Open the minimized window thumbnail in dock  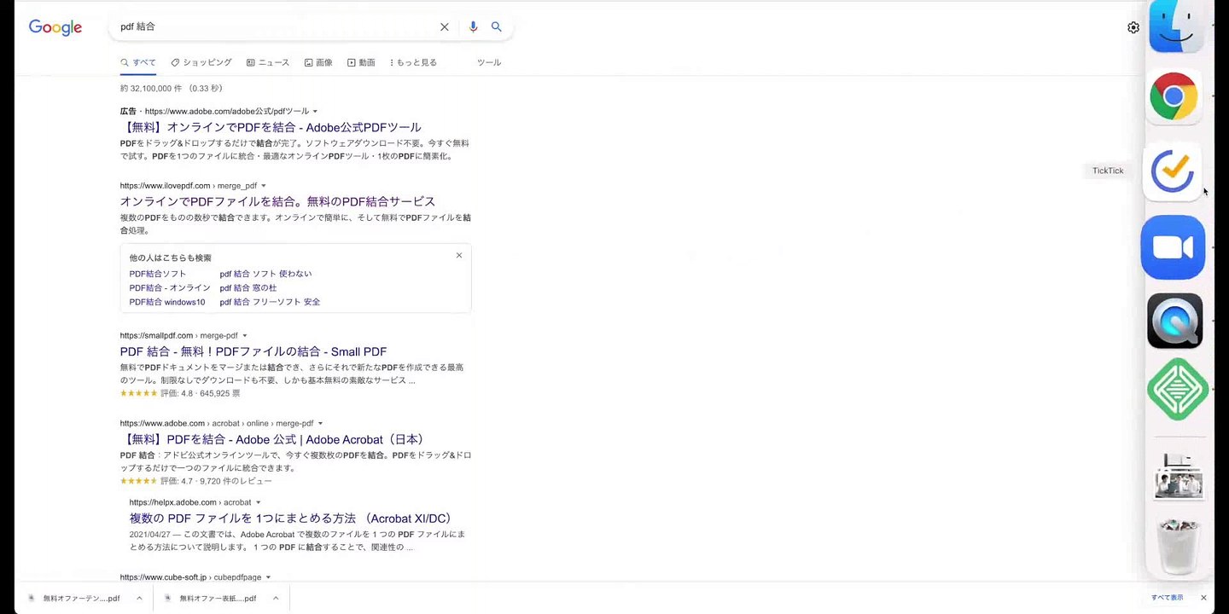(x=1178, y=476)
